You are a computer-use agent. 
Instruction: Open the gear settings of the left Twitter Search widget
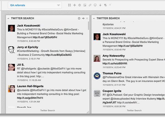pyautogui.click(x=79, y=18)
